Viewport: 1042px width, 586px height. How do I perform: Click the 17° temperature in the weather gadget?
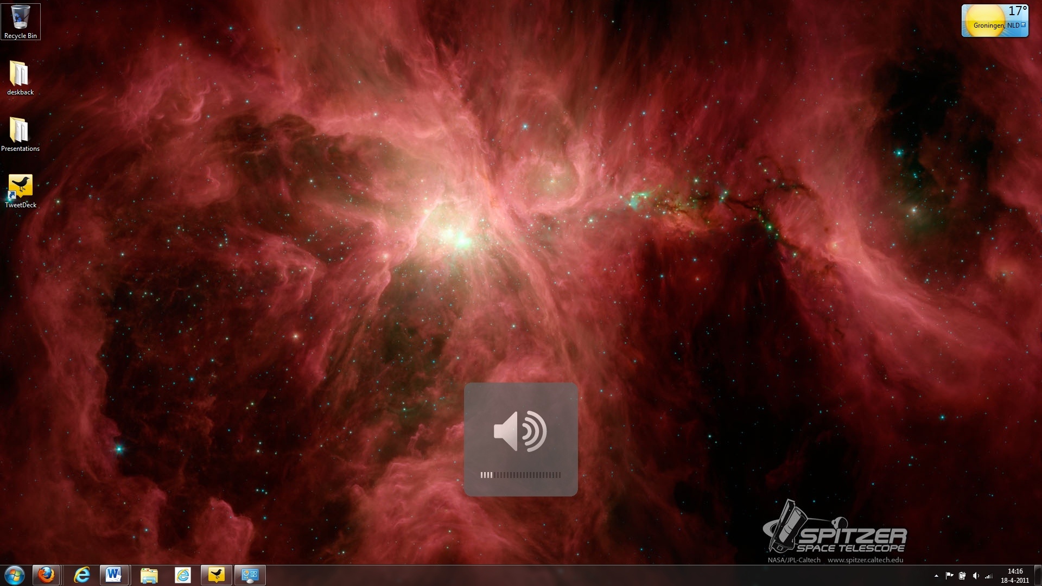coord(1018,11)
